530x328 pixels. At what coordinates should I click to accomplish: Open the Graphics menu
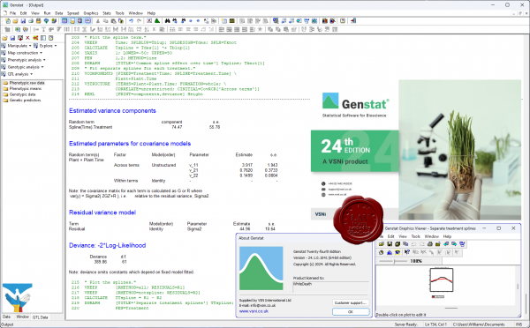click(x=91, y=13)
